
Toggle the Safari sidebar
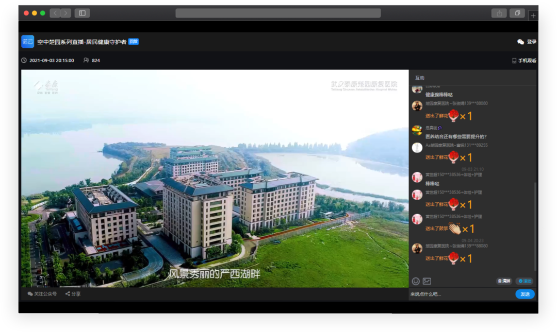pyautogui.click(x=82, y=13)
